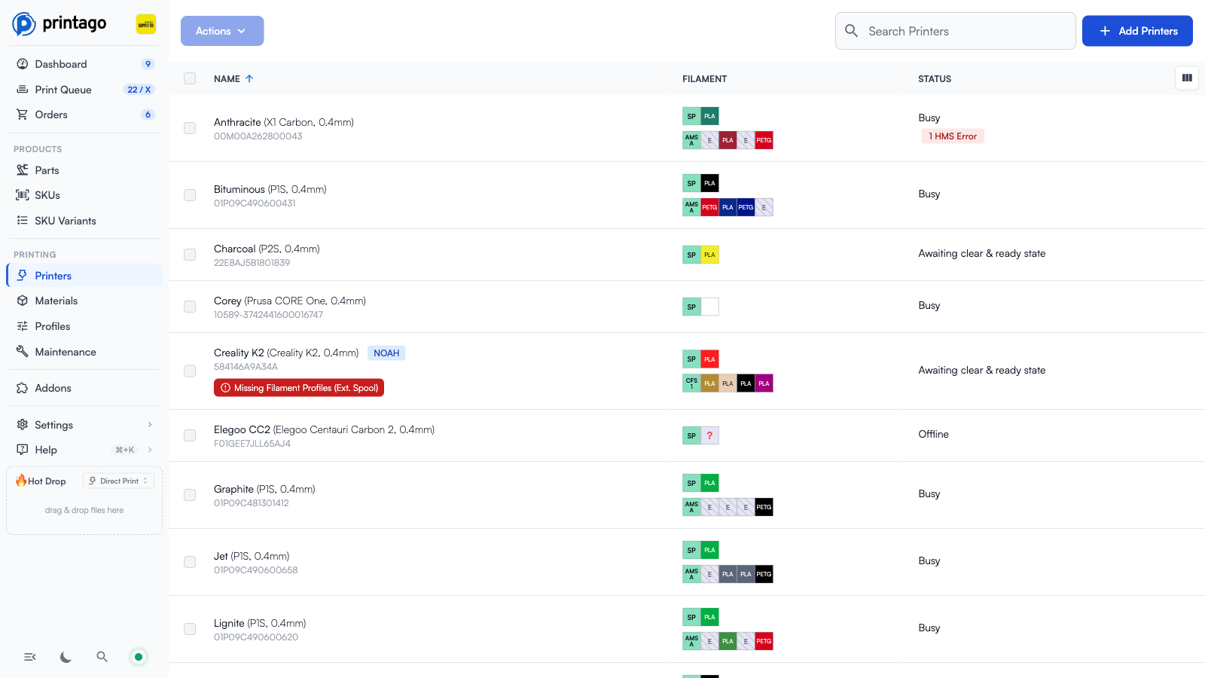Check the Bituminous printer checkbox
This screenshot has height=678, width=1205.
[x=190, y=195]
